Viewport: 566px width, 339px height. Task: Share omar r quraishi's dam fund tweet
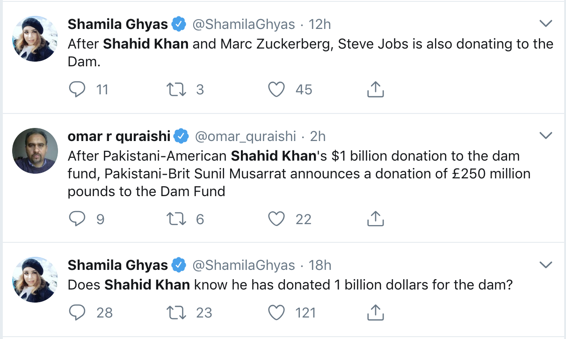point(375,219)
